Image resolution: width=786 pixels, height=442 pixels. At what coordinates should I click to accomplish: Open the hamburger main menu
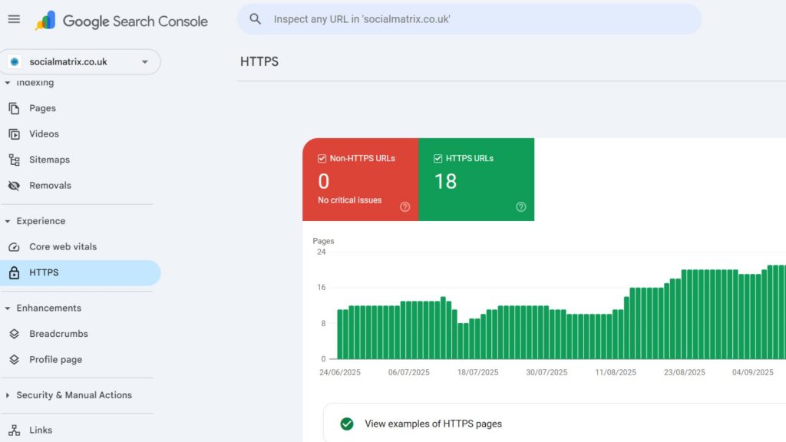point(14,19)
